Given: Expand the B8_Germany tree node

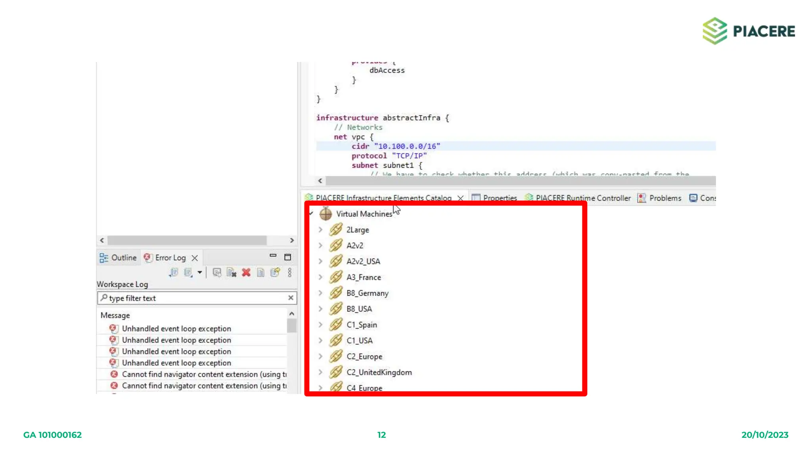Looking at the screenshot, I should 320,293.
